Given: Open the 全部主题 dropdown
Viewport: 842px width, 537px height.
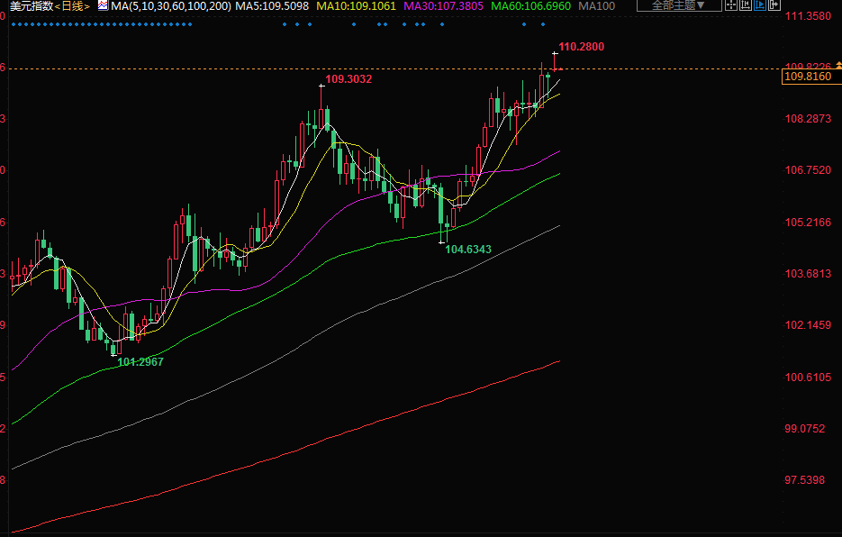Looking at the screenshot, I should point(678,5).
